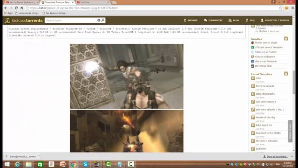
Task: Select latest search 'horror la casa ita'
Action: (265, 86)
